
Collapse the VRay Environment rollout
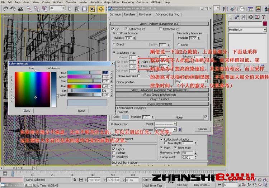pyautogui.click(x=159, y=104)
